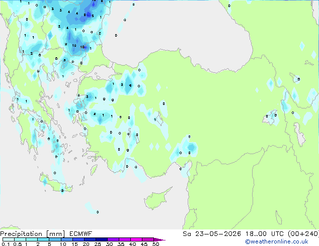Viewport: 319px width, 246px height.
Task: Click the "Precipitation" title text
Action: (x=21, y=234)
